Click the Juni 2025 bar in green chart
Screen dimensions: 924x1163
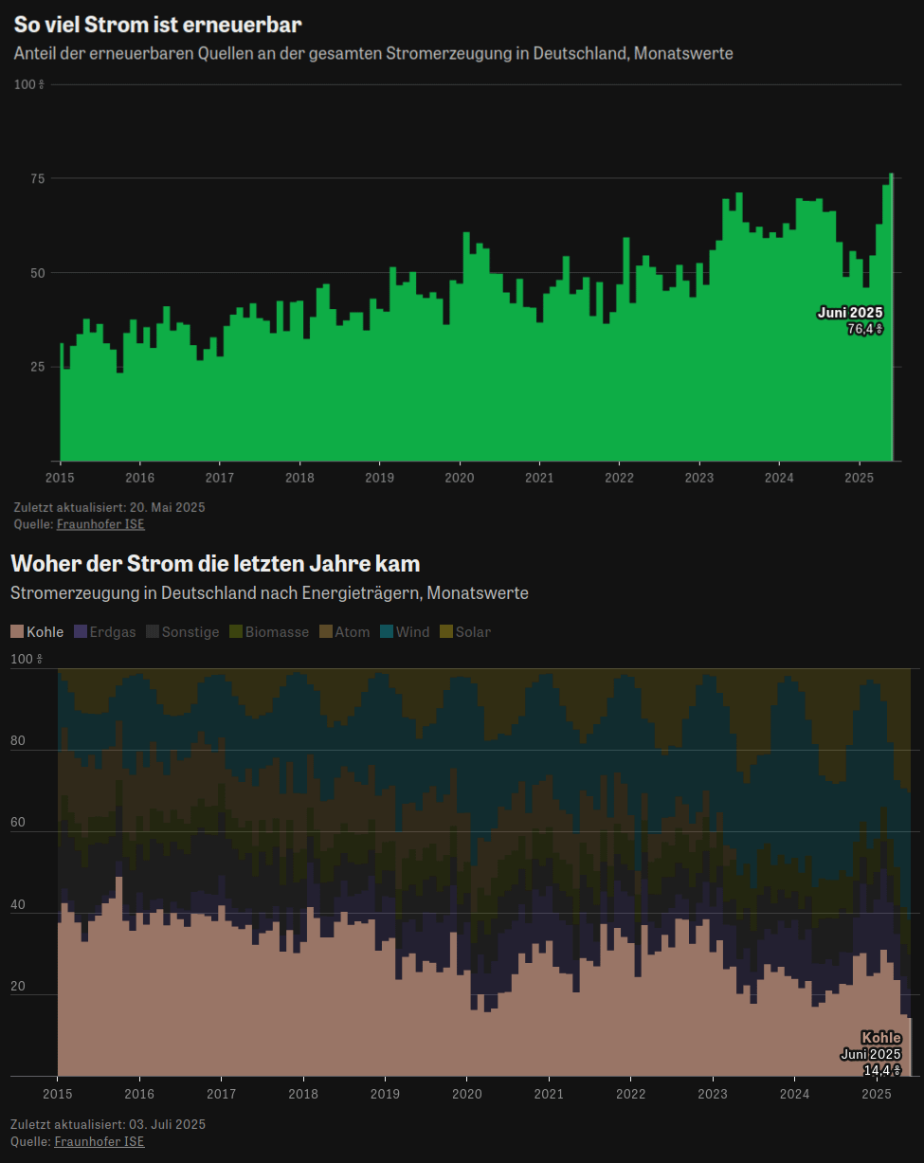point(892,318)
